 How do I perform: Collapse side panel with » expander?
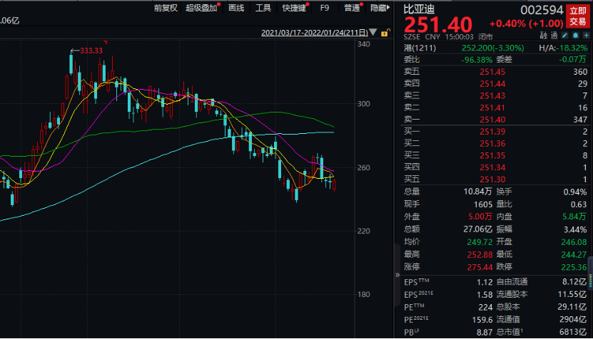pos(397,275)
